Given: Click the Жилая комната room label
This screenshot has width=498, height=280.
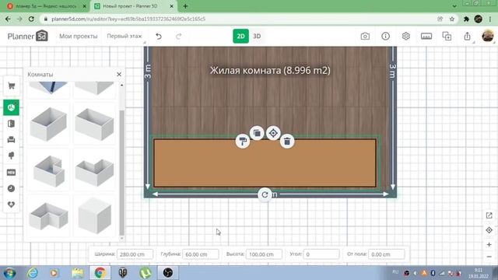Looking at the screenshot, I should [270, 70].
